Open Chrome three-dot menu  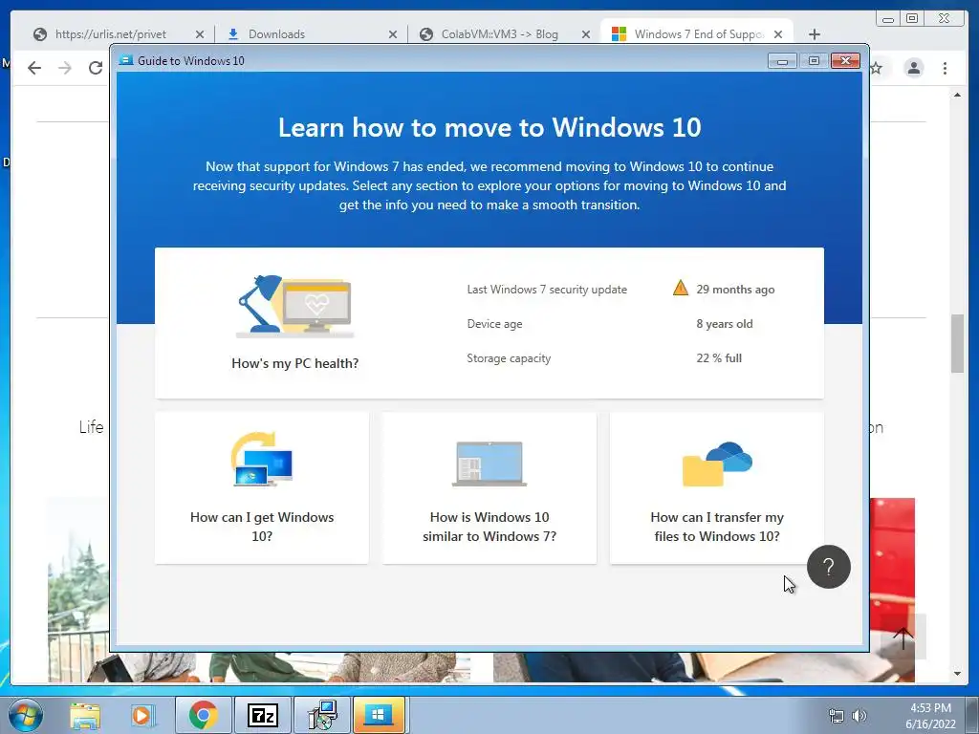click(x=945, y=68)
